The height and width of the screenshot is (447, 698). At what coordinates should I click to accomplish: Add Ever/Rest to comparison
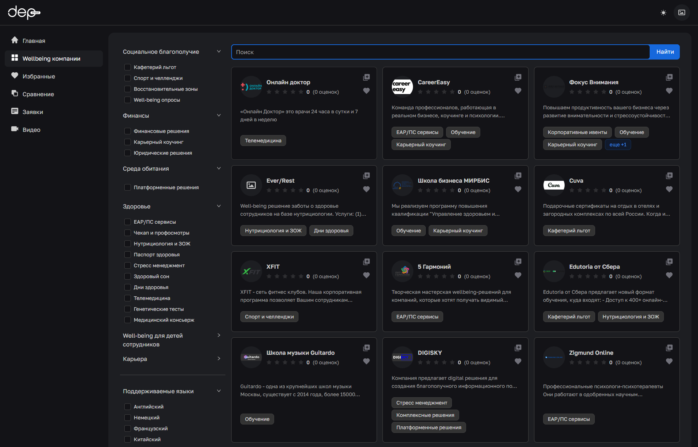click(366, 176)
